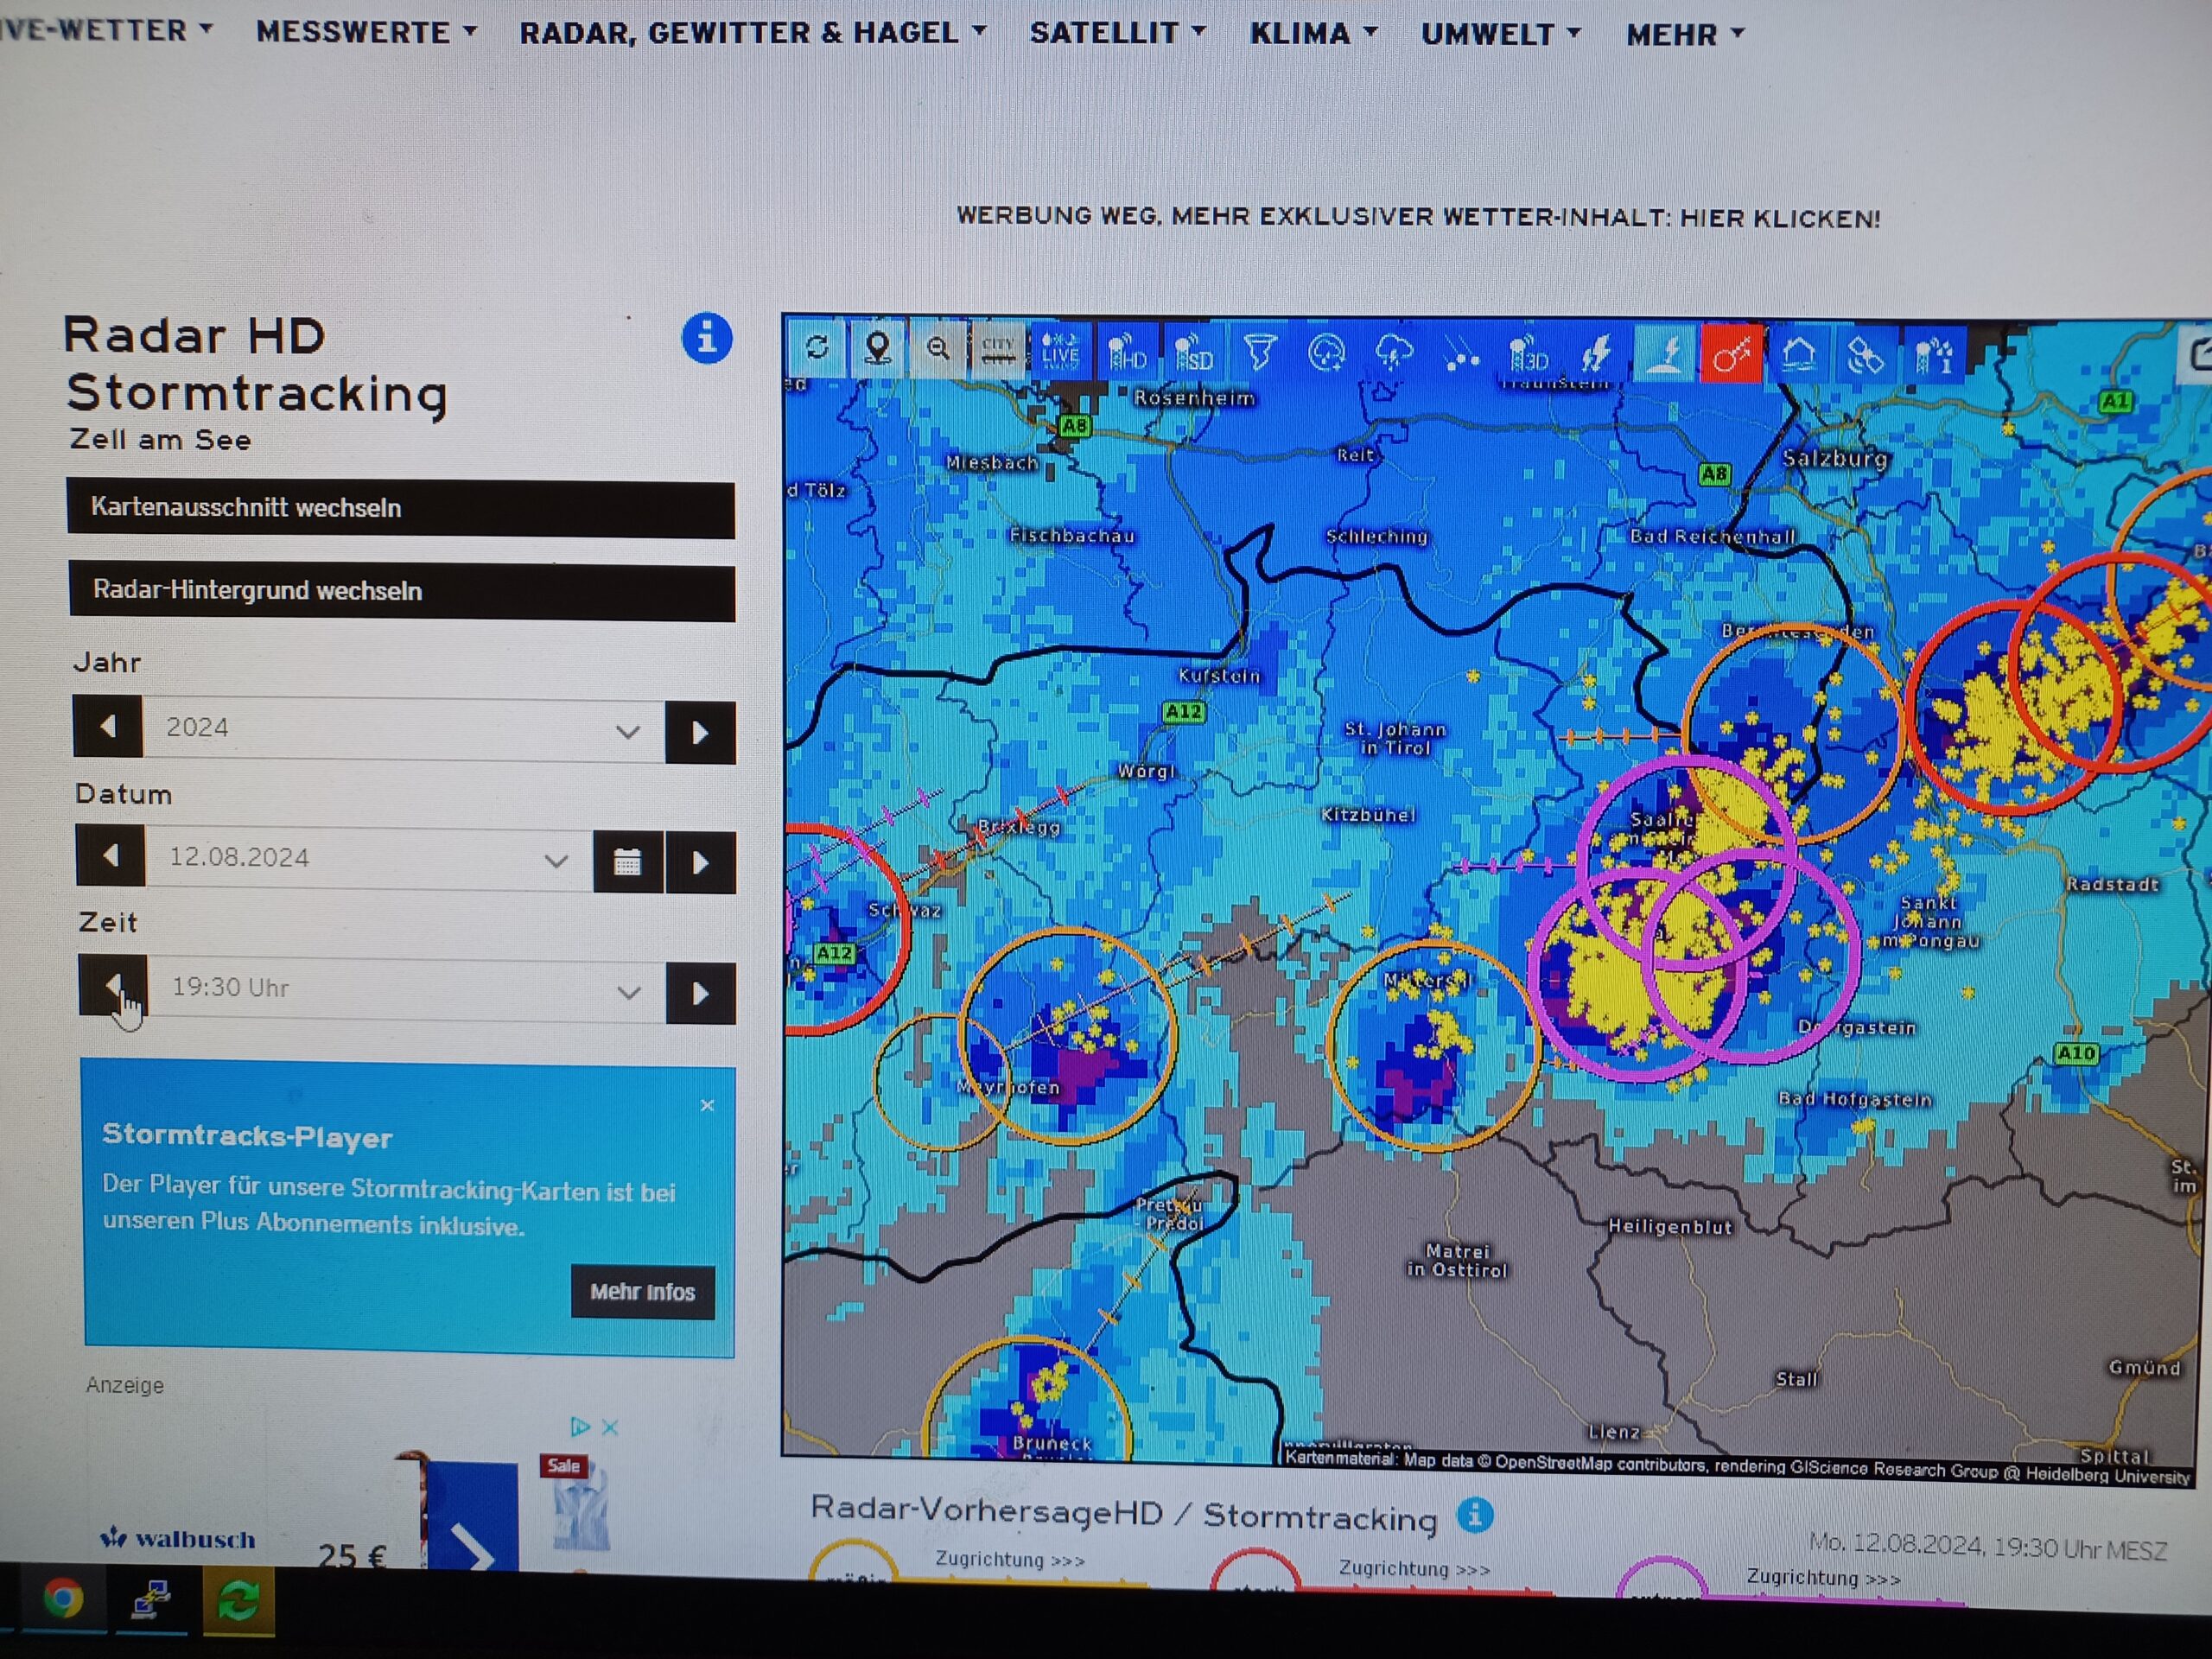Click the satellite icon in map toolbar
This screenshot has width=2212, height=1659.
[1865, 355]
